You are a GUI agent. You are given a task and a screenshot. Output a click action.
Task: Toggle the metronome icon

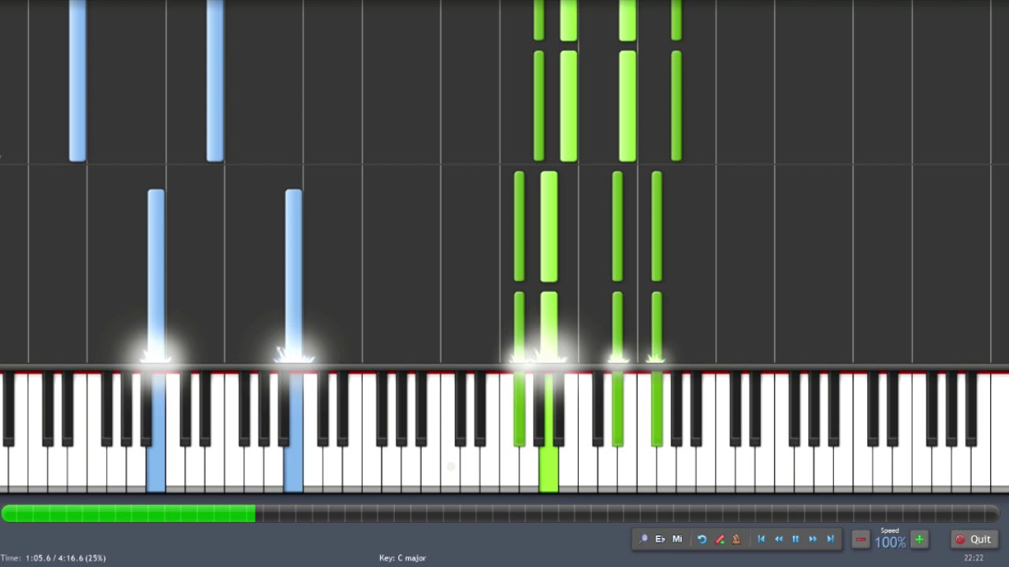click(736, 539)
